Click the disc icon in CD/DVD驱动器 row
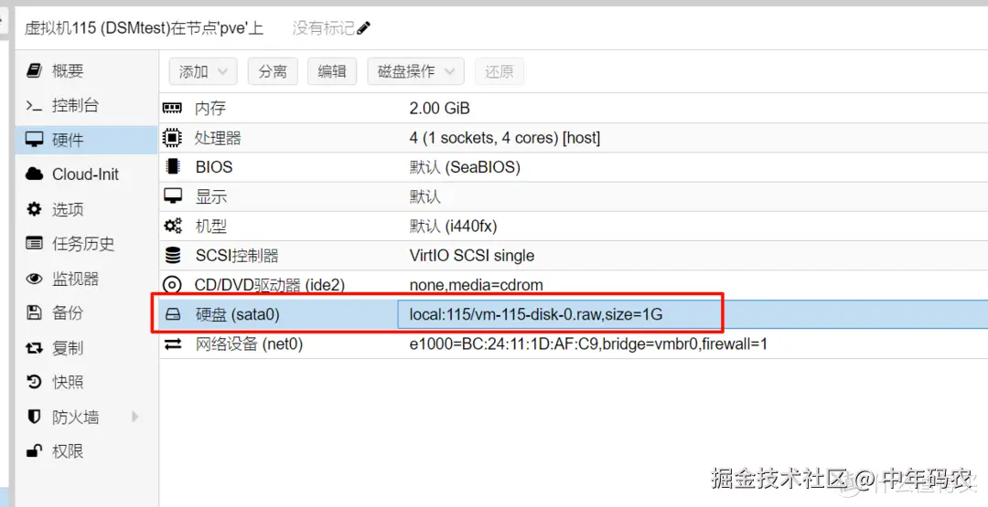The height and width of the screenshot is (507, 988). click(x=172, y=285)
